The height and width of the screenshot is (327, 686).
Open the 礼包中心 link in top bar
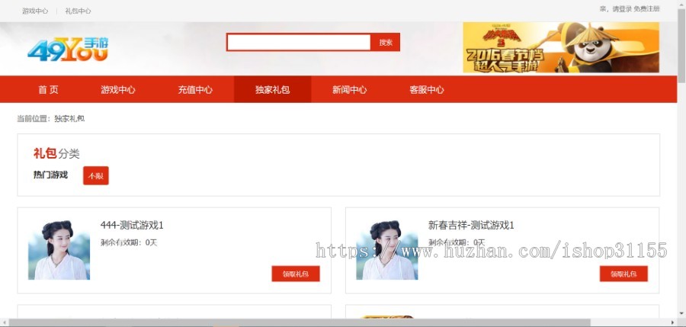[78, 11]
